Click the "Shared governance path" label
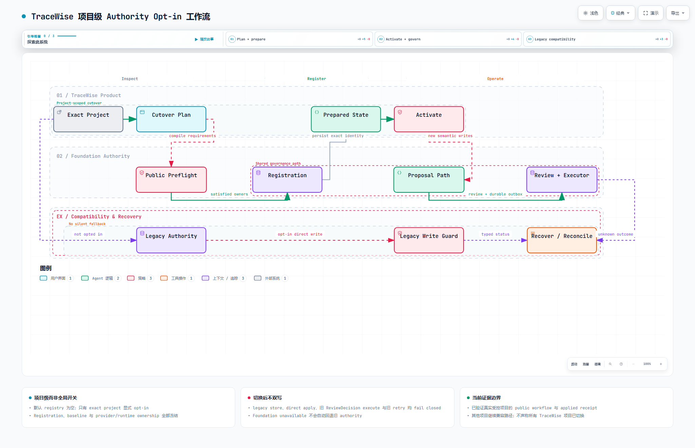695x448 pixels. [278, 164]
